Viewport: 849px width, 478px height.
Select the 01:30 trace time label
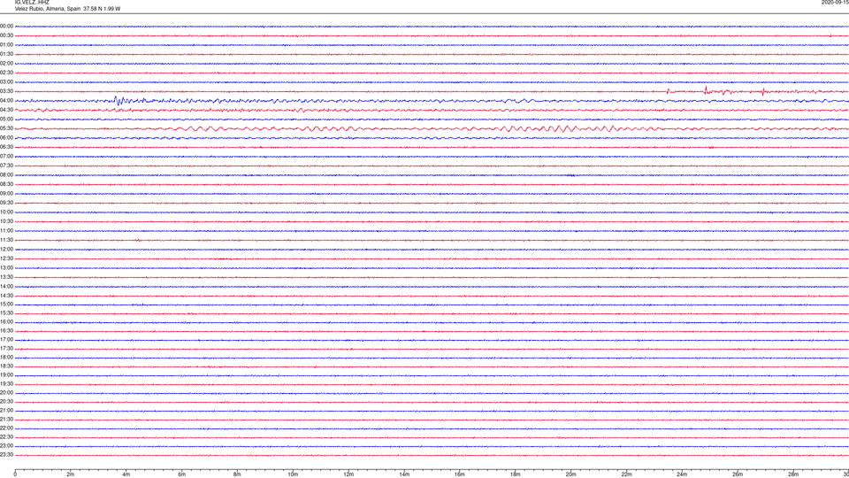[x=6, y=54]
